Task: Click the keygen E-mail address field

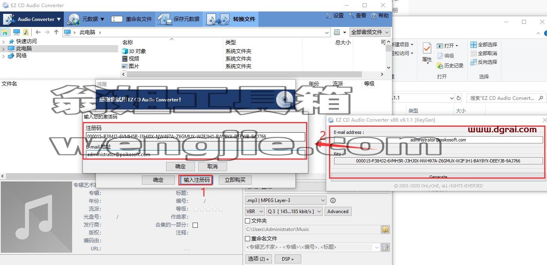Action: (x=438, y=140)
